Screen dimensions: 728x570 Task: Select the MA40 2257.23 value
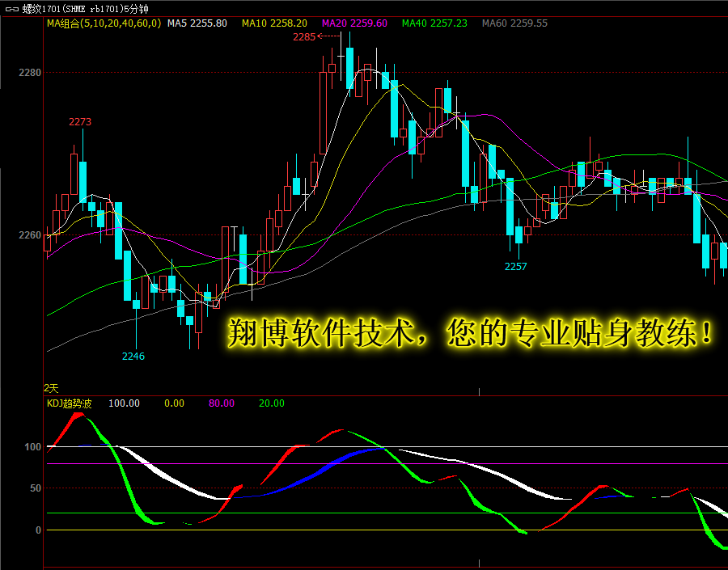pyautogui.click(x=434, y=23)
